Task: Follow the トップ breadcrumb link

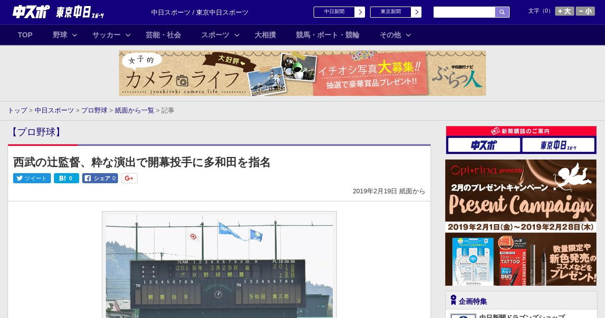Action: click(17, 110)
